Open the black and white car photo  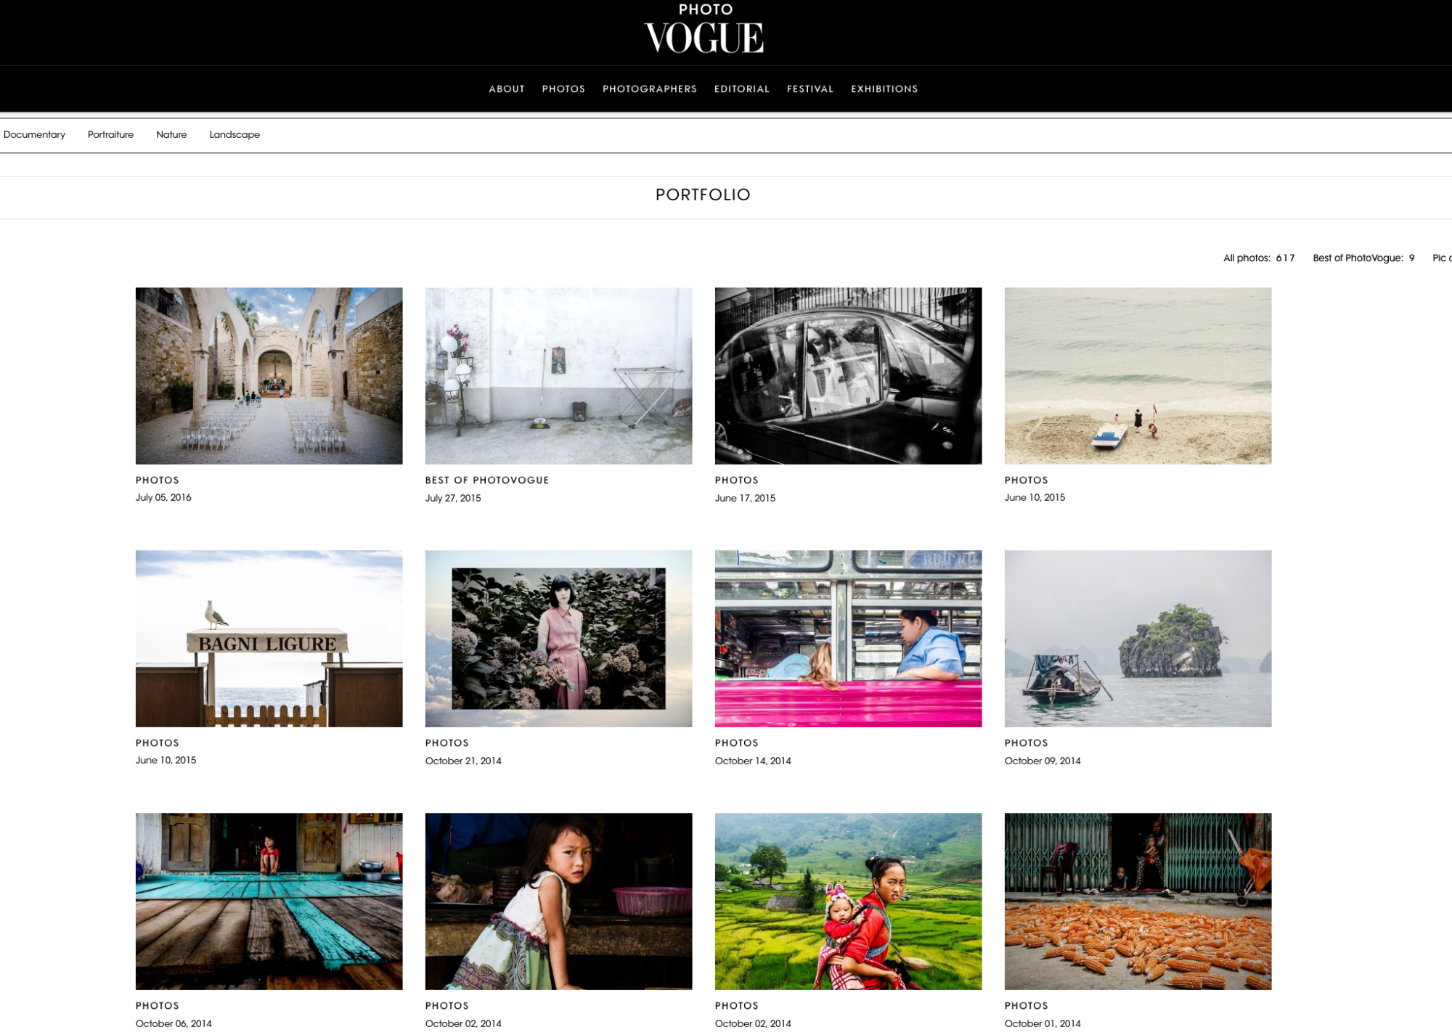pyautogui.click(x=848, y=376)
